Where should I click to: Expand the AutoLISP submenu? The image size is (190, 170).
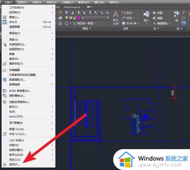coord(28,116)
